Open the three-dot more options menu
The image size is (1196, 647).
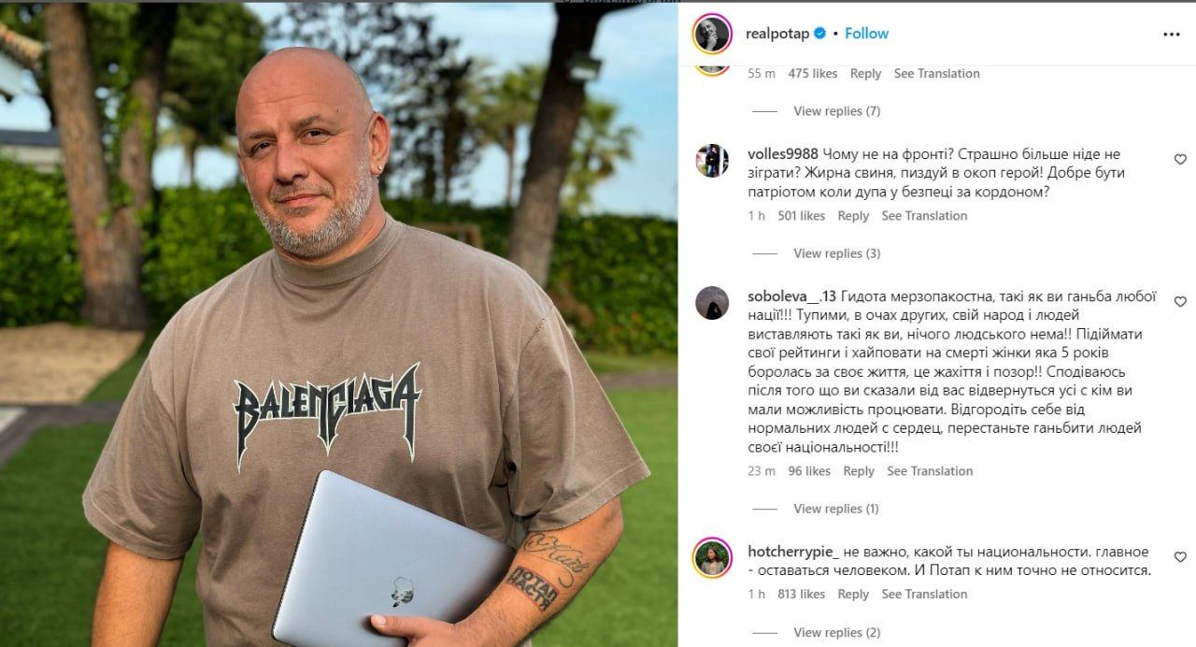click(1171, 34)
